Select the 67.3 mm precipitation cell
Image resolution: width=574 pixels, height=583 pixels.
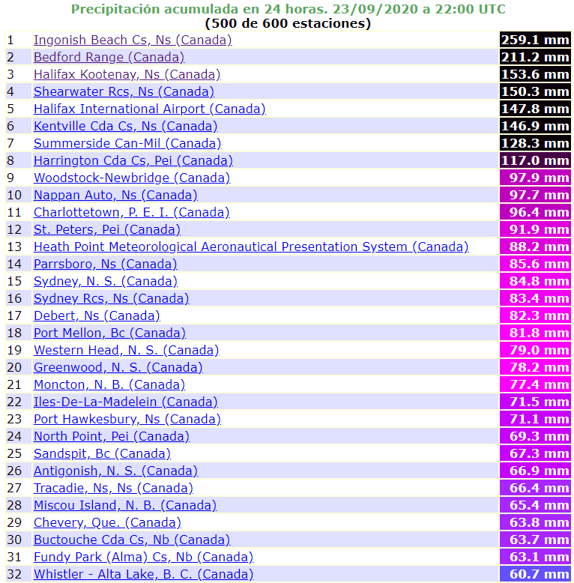coord(535,453)
